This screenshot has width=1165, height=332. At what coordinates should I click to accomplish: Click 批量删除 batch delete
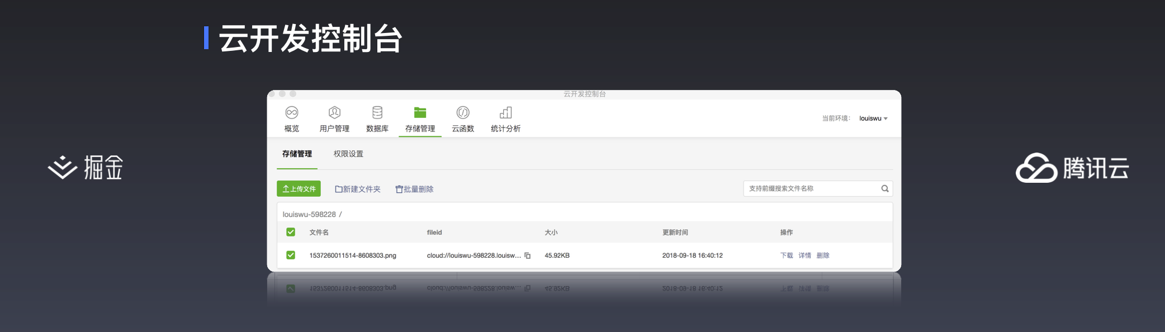tap(414, 189)
